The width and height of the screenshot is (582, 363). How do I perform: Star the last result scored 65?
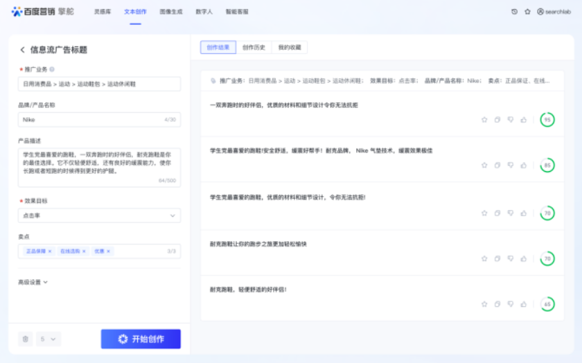484,304
